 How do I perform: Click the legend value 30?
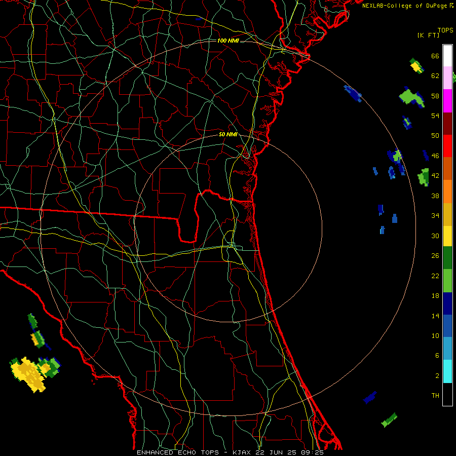pos(435,236)
